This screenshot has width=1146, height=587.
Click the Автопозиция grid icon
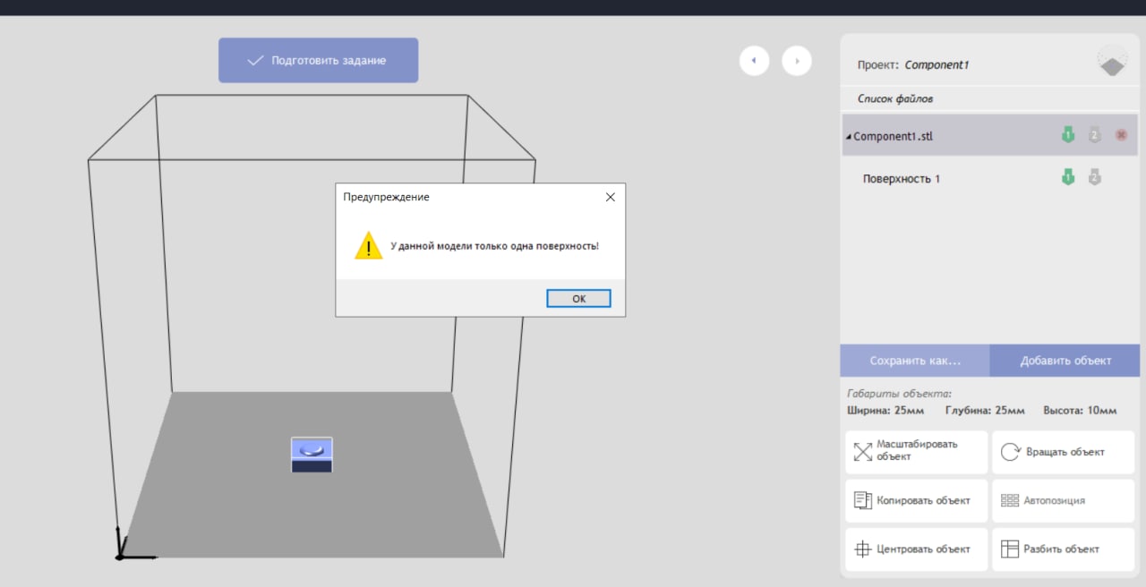[x=1010, y=500]
